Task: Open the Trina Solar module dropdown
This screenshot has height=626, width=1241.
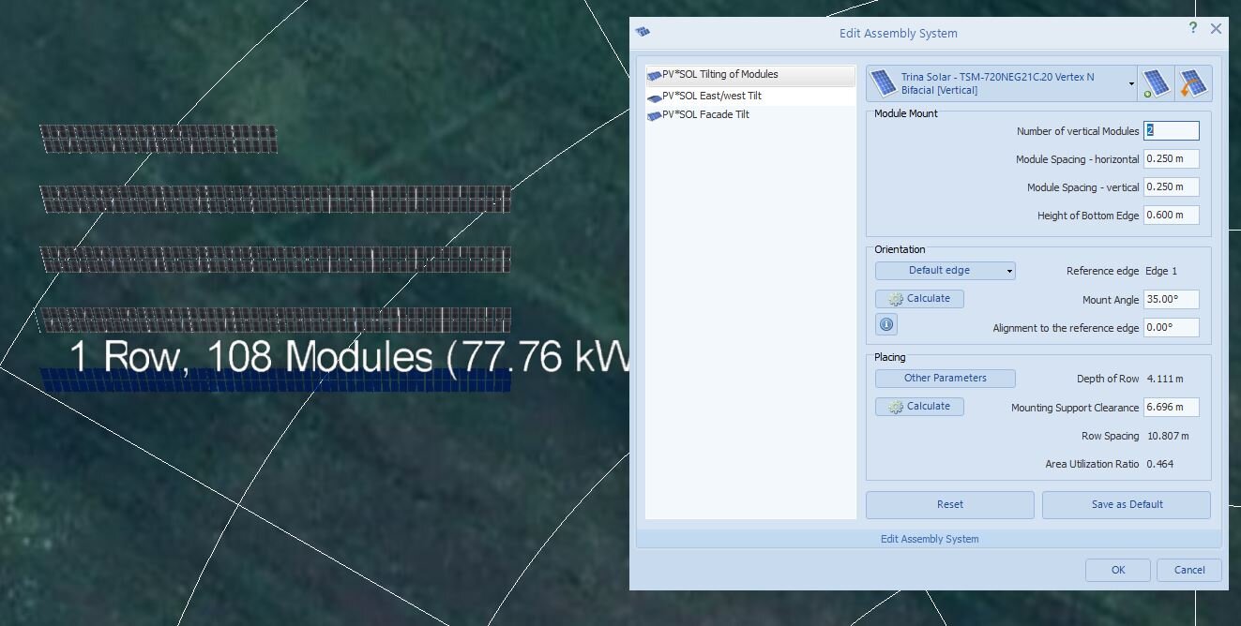Action: point(1131,83)
